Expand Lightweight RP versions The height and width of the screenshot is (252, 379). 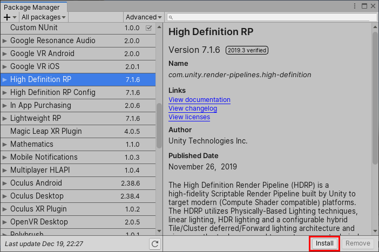[5, 118]
